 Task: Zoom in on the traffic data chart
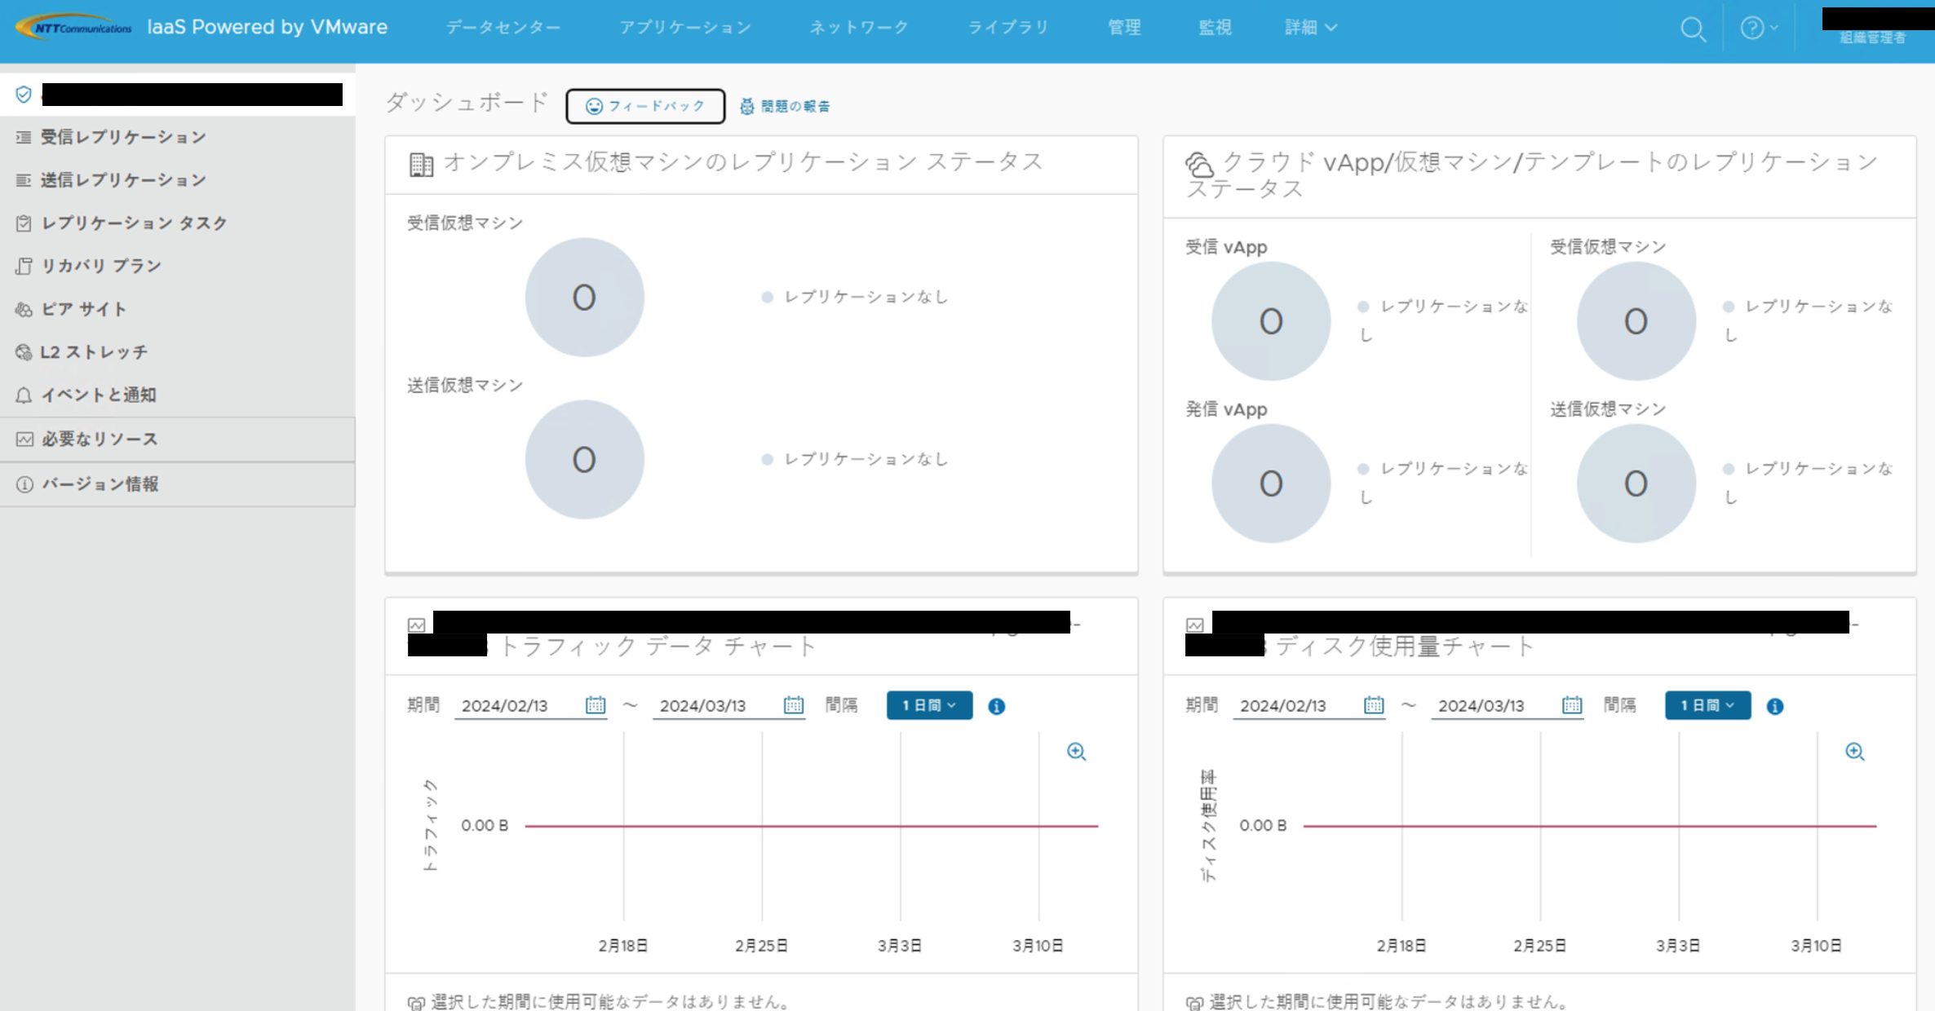click(1076, 752)
